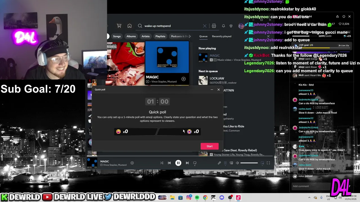Click the lock icon in TikTok panel header
360x202 pixels.
point(337,17)
